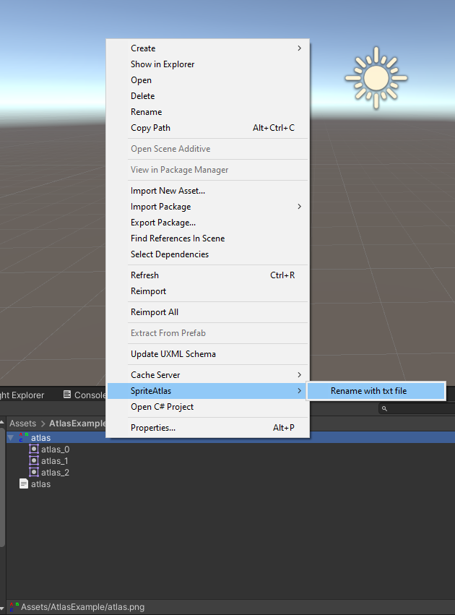The width and height of the screenshot is (455, 615).
Task: Click the Create menu label
Action: [143, 48]
